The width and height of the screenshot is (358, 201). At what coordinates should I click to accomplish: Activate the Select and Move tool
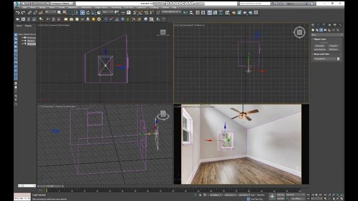[82, 12]
